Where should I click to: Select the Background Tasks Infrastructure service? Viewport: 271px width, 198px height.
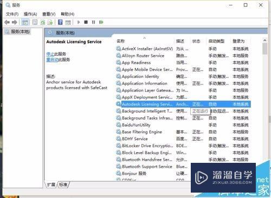[x=183, y=118]
